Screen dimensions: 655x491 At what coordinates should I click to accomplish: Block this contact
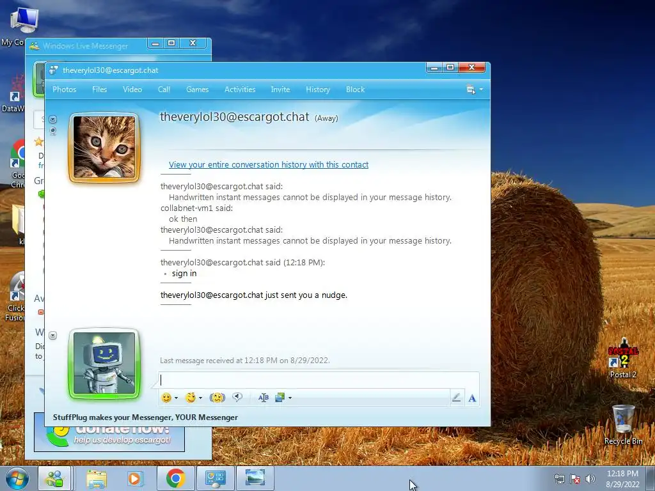(x=356, y=90)
